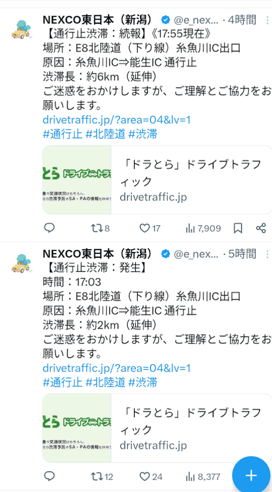This screenshot has height=492, width=272.
Task: Like the tweet with 24 likes
Action: [151, 477]
